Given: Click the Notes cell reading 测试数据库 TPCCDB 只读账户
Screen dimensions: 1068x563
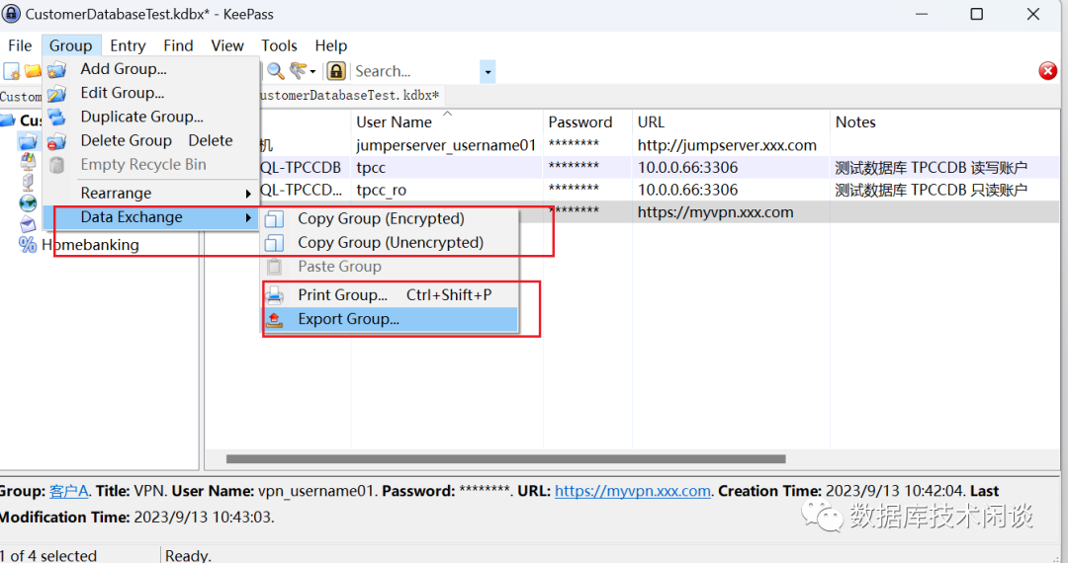Looking at the screenshot, I should click(931, 190).
